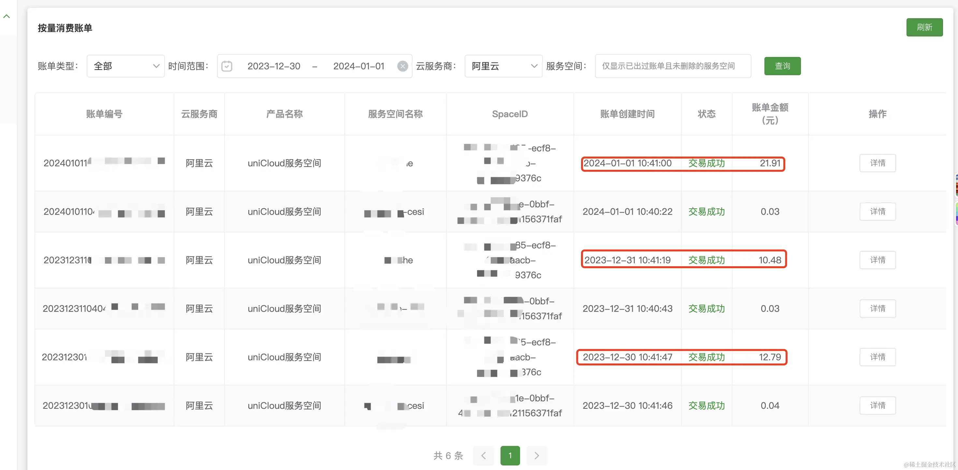Click the green 查询 query button
This screenshot has width=958, height=470.
click(x=782, y=66)
